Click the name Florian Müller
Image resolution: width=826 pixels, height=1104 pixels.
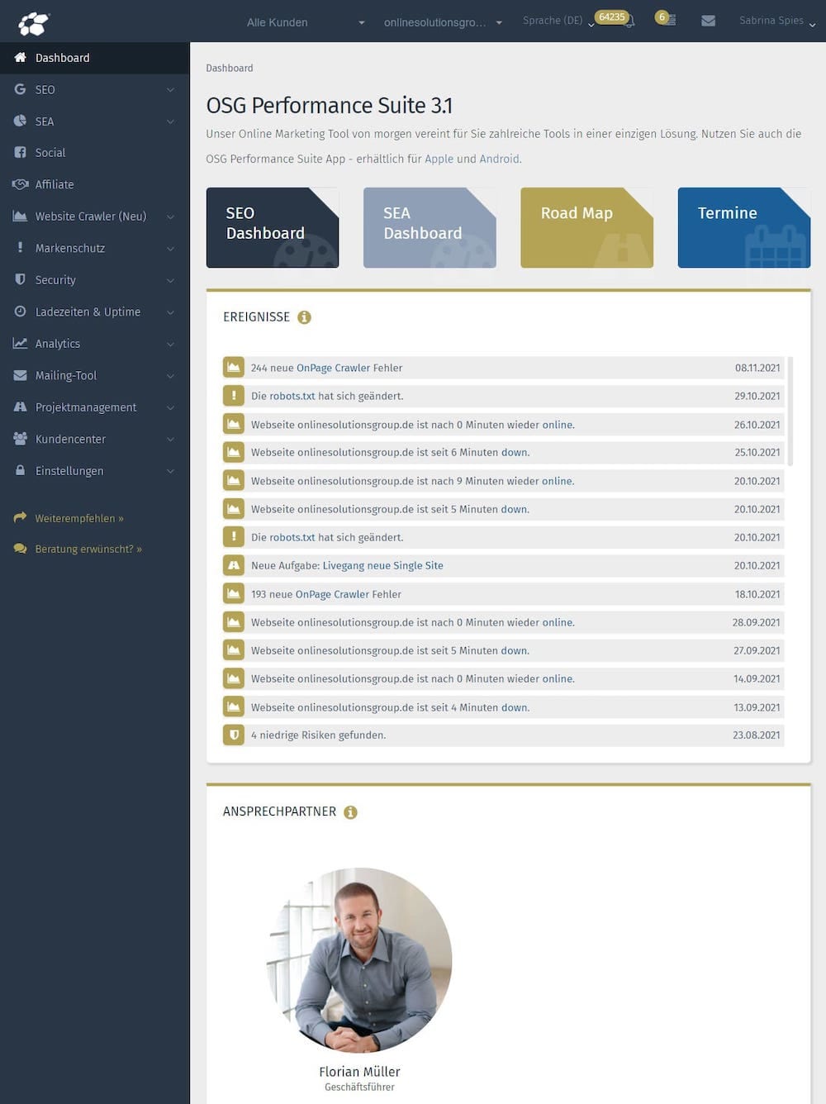(359, 1072)
